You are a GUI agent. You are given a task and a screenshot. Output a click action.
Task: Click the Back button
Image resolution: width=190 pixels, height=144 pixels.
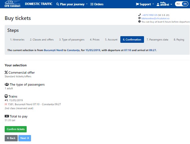11,138
